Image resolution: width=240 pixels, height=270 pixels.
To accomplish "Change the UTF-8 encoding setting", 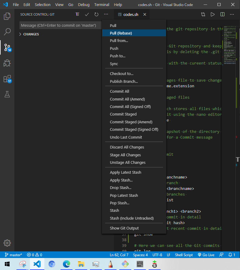I will pos(157,255).
